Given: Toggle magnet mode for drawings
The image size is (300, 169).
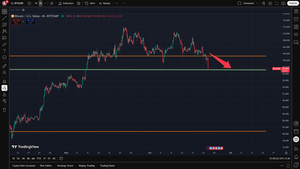Looking at the screenshot, I should pos(4,81).
